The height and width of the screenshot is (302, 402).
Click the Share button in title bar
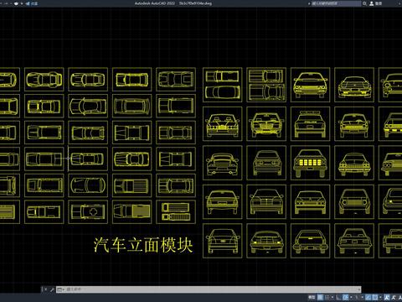[x=32, y=3]
